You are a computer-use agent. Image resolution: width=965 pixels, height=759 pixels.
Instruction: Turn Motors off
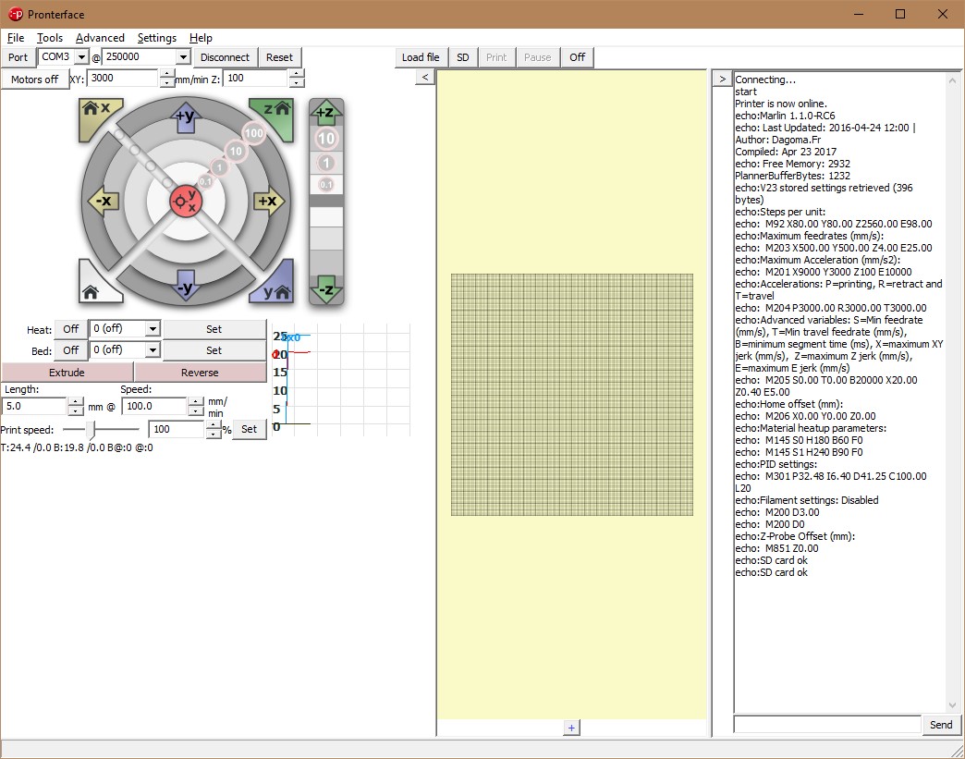coord(35,80)
